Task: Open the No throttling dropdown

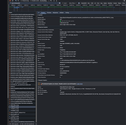Action: pyautogui.click(x=45, y=1)
